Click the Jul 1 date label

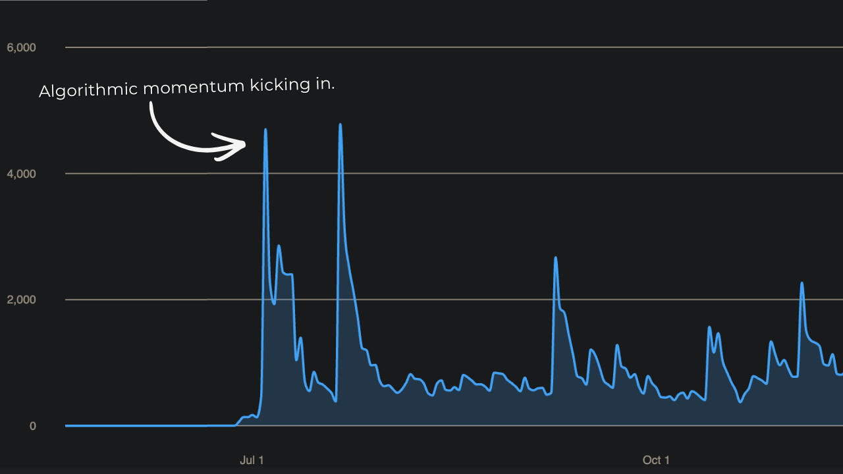pos(252,460)
